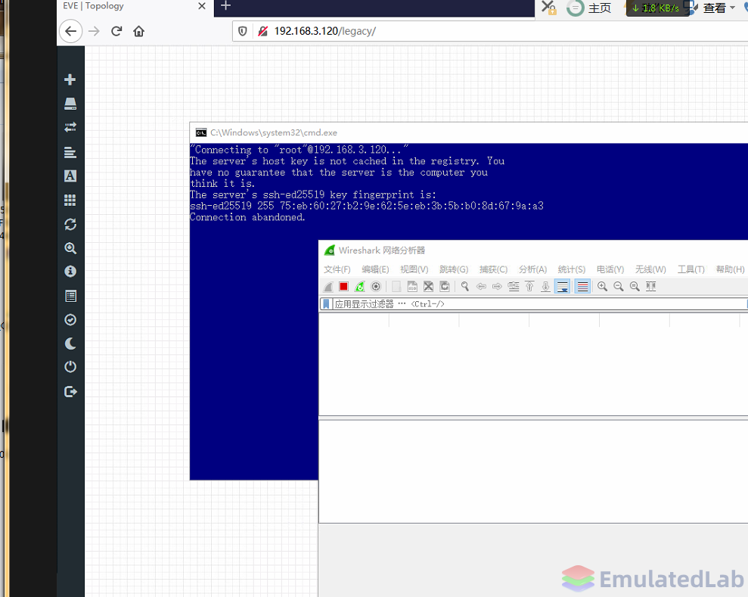Viewport: 748px width, 597px height.
Task: Go back in the browser
Action: (x=70, y=32)
